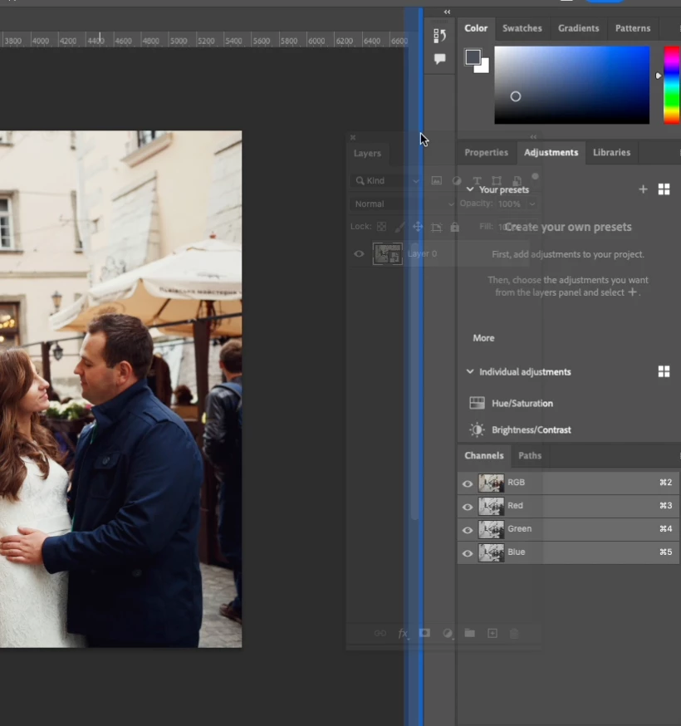Filter layers by adjustment layers icon
Viewport: 681px width, 726px height.
click(457, 180)
